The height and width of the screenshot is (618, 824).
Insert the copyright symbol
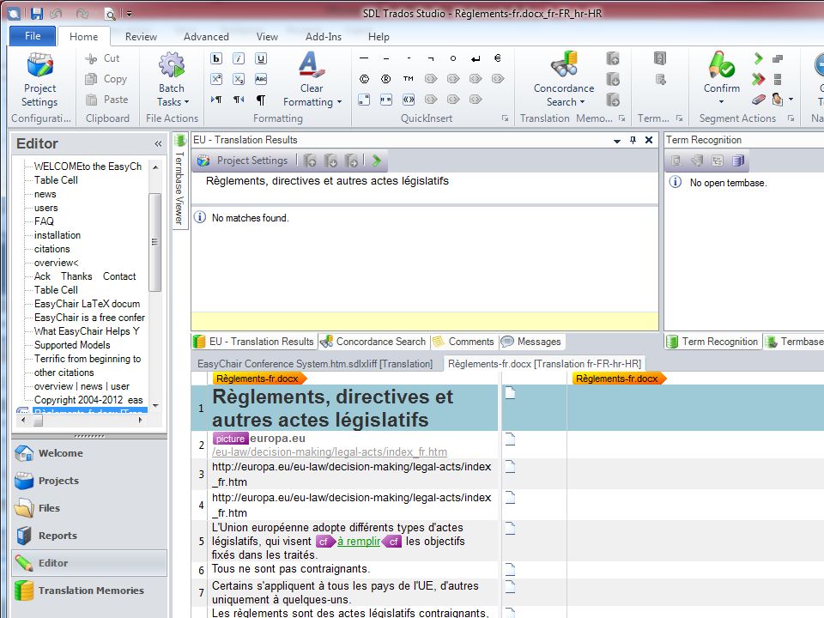pyautogui.click(x=364, y=79)
